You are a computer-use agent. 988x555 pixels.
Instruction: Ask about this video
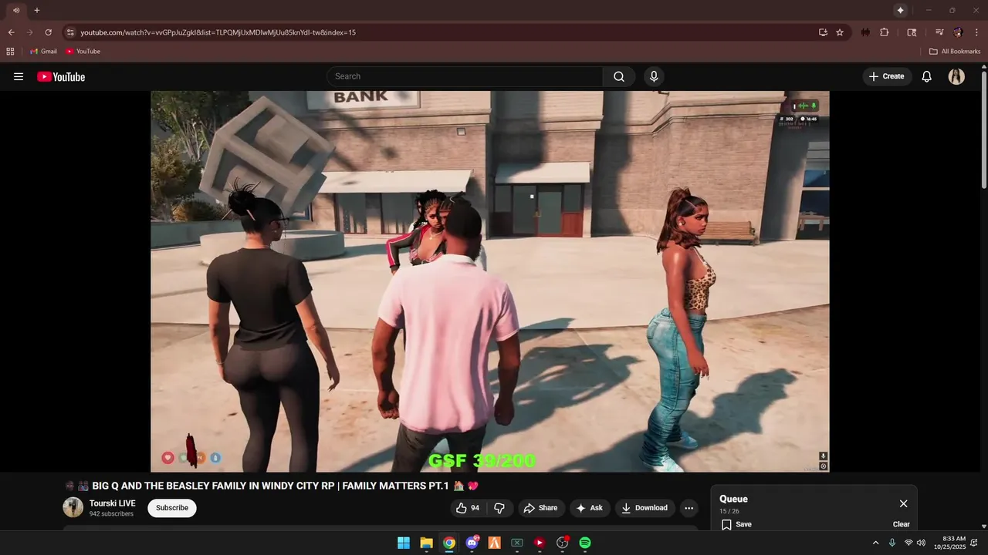(589, 508)
